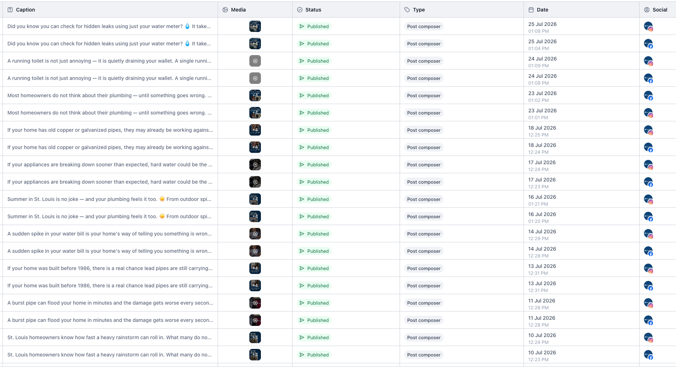Open the hard water appliances caption at 12:23 PM
Image resolution: width=676 pixels, height=368 pixels.
point(110,182)
